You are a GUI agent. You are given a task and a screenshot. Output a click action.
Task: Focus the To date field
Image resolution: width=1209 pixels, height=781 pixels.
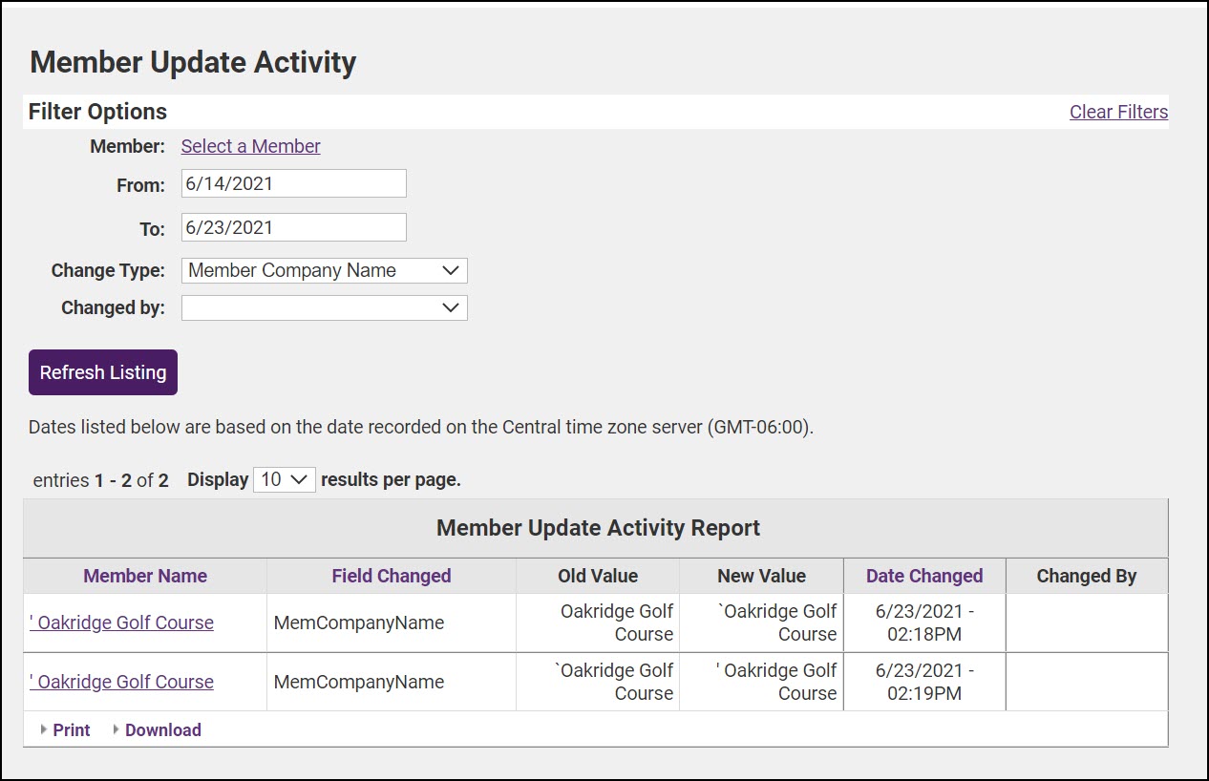tap(293, 227)
